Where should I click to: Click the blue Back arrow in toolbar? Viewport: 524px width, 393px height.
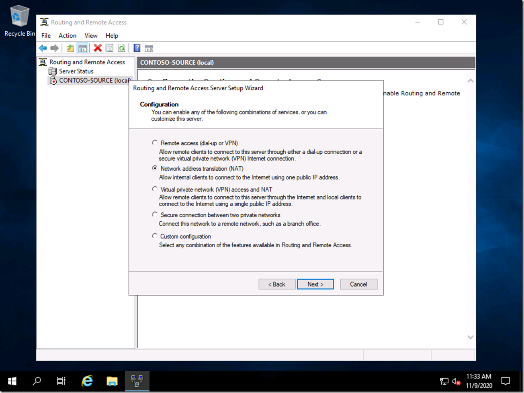(43, 48)
